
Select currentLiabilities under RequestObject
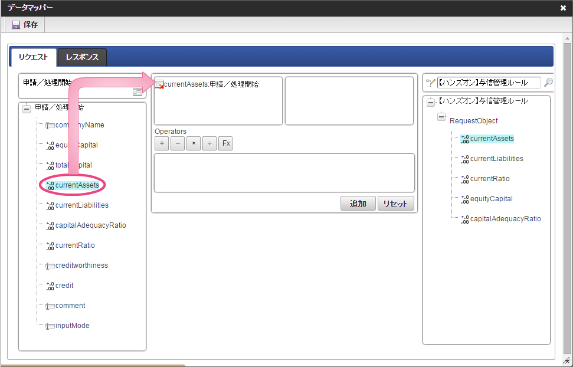click(x=497, y=159)
